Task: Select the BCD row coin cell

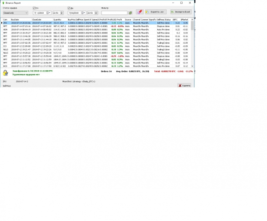Action: pyautogui.click(x=6, y=66)
